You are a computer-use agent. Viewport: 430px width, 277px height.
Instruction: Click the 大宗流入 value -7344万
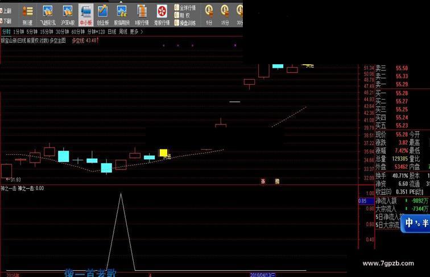419,209
